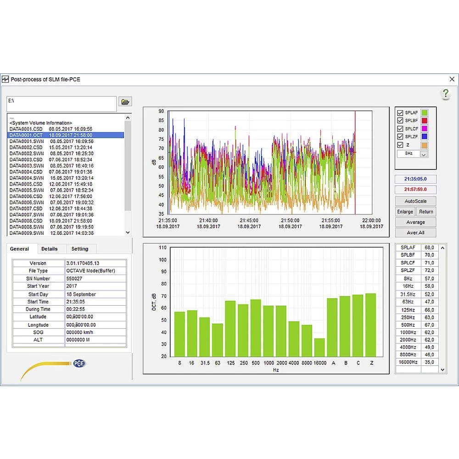The width and height of the screenshot is (459, 459).
Task: Open the 8Hz frequency dropdown
Action: point(423,154)
